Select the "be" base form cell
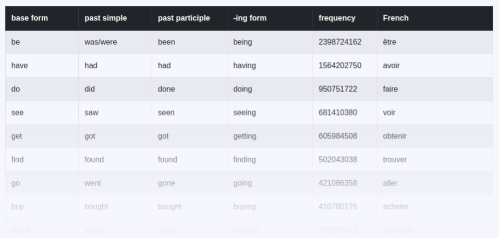Viewport: 499px width, 238px height. point(16,42)
